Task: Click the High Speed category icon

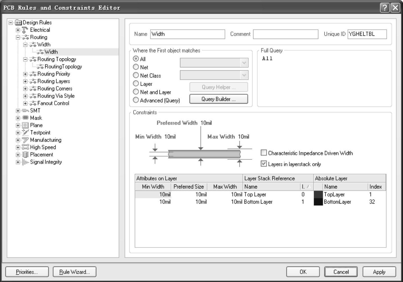Action: click(26, 147)
